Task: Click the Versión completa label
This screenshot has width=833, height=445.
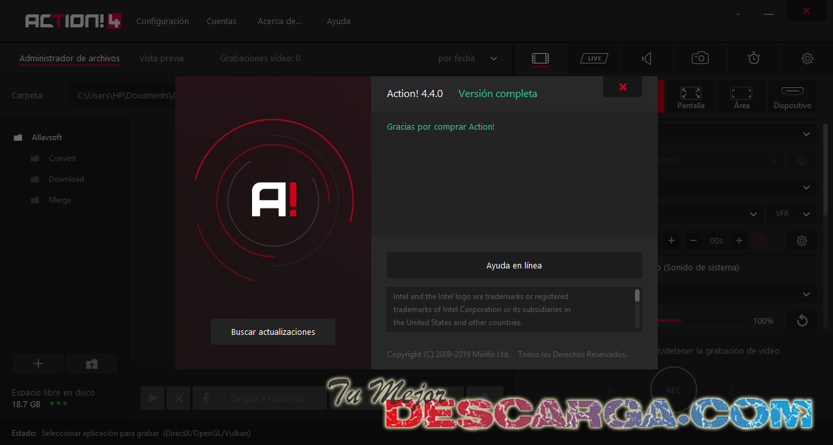Action: 498,94
